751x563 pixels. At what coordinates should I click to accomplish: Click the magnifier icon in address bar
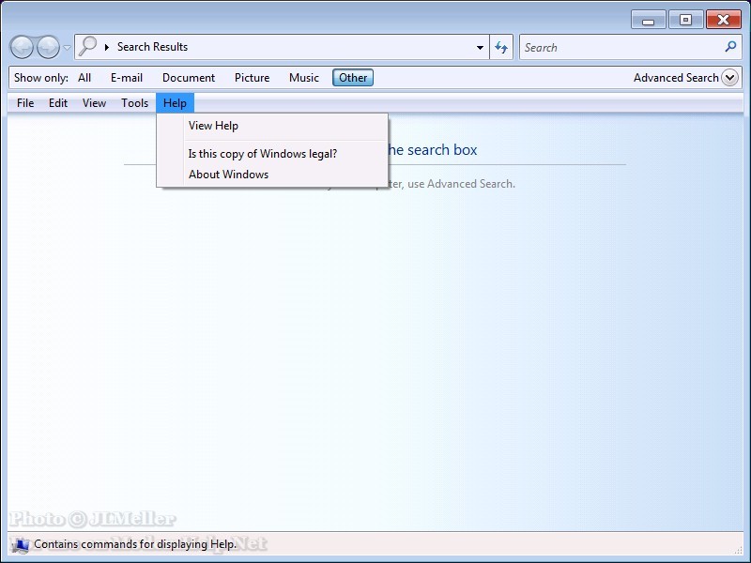[x=87, y=46]
